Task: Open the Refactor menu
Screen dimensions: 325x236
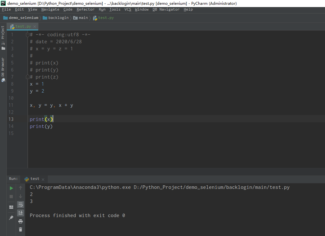Action: pos(86,9)
